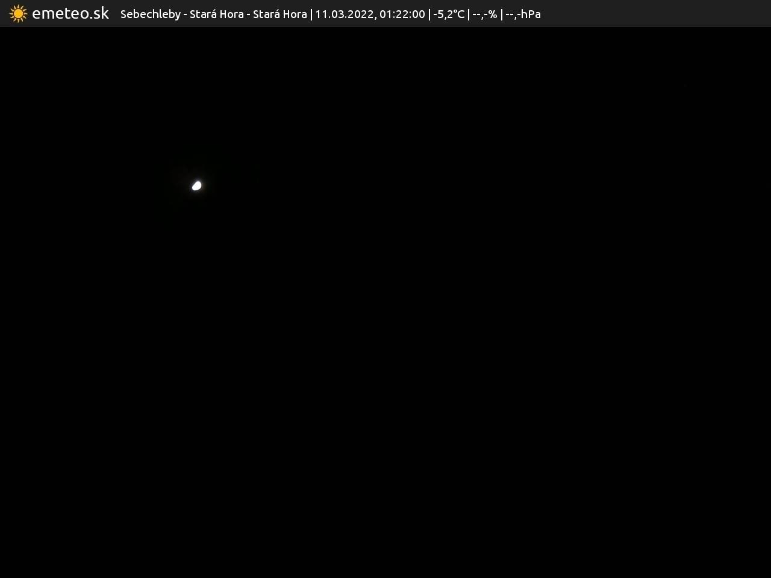The image size is (771, 578).
Task: Click the dash between Sebechleby and Stará Hora
Action: (186, 14)
